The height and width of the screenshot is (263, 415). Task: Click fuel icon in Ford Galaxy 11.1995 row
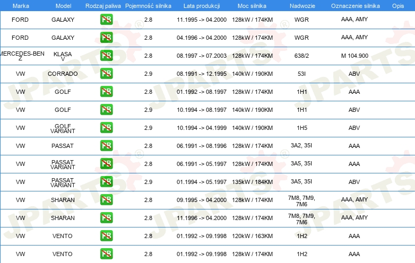click(106, 20)
